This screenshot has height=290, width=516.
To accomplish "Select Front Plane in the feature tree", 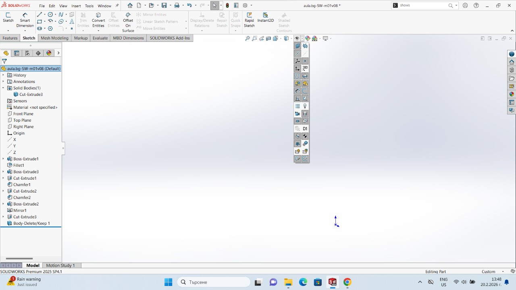I will (x=23, y=114).
